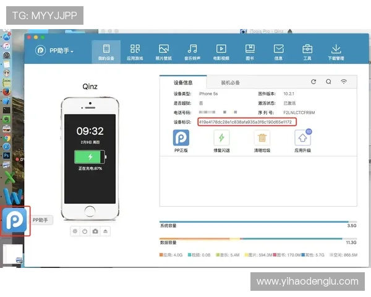This screenshot has height=297, width=371.
Task: Open Microsoft Excel from the dock
Action: 9,178
